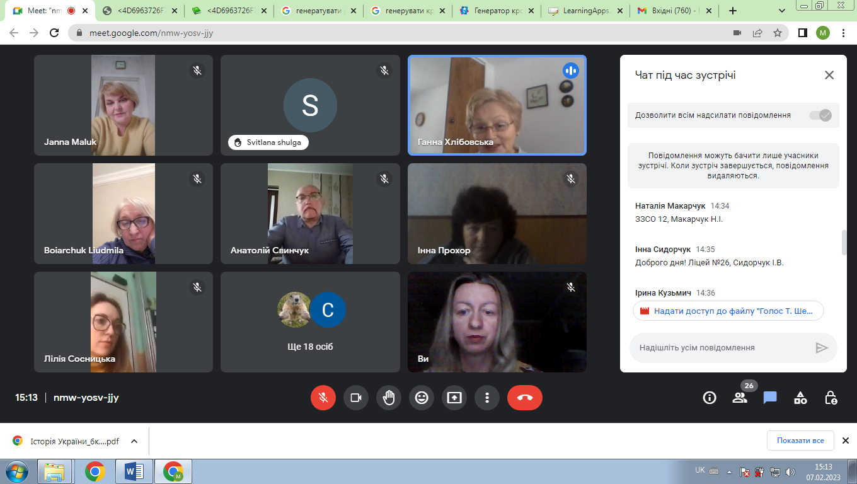857x484 pixels.
Task: Send the chat message arrow icon
Action: coord(821,348)
